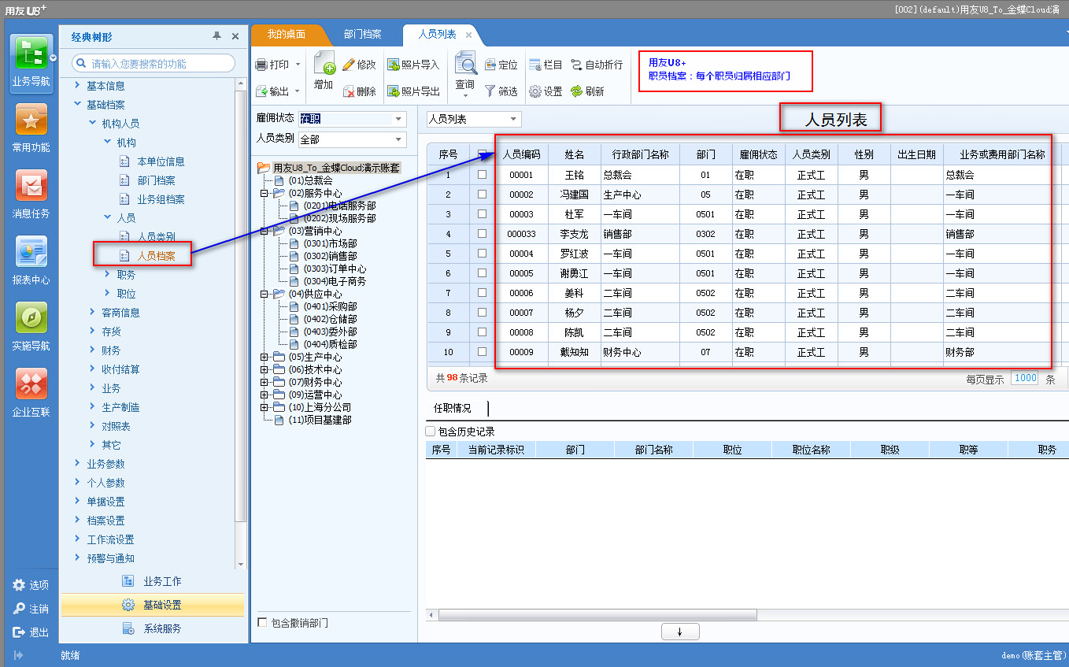This screenshot has width=1069, height=667.
Task: Click the 刷新 (Refresh) toolbar icon
Action: pos(576,91)
